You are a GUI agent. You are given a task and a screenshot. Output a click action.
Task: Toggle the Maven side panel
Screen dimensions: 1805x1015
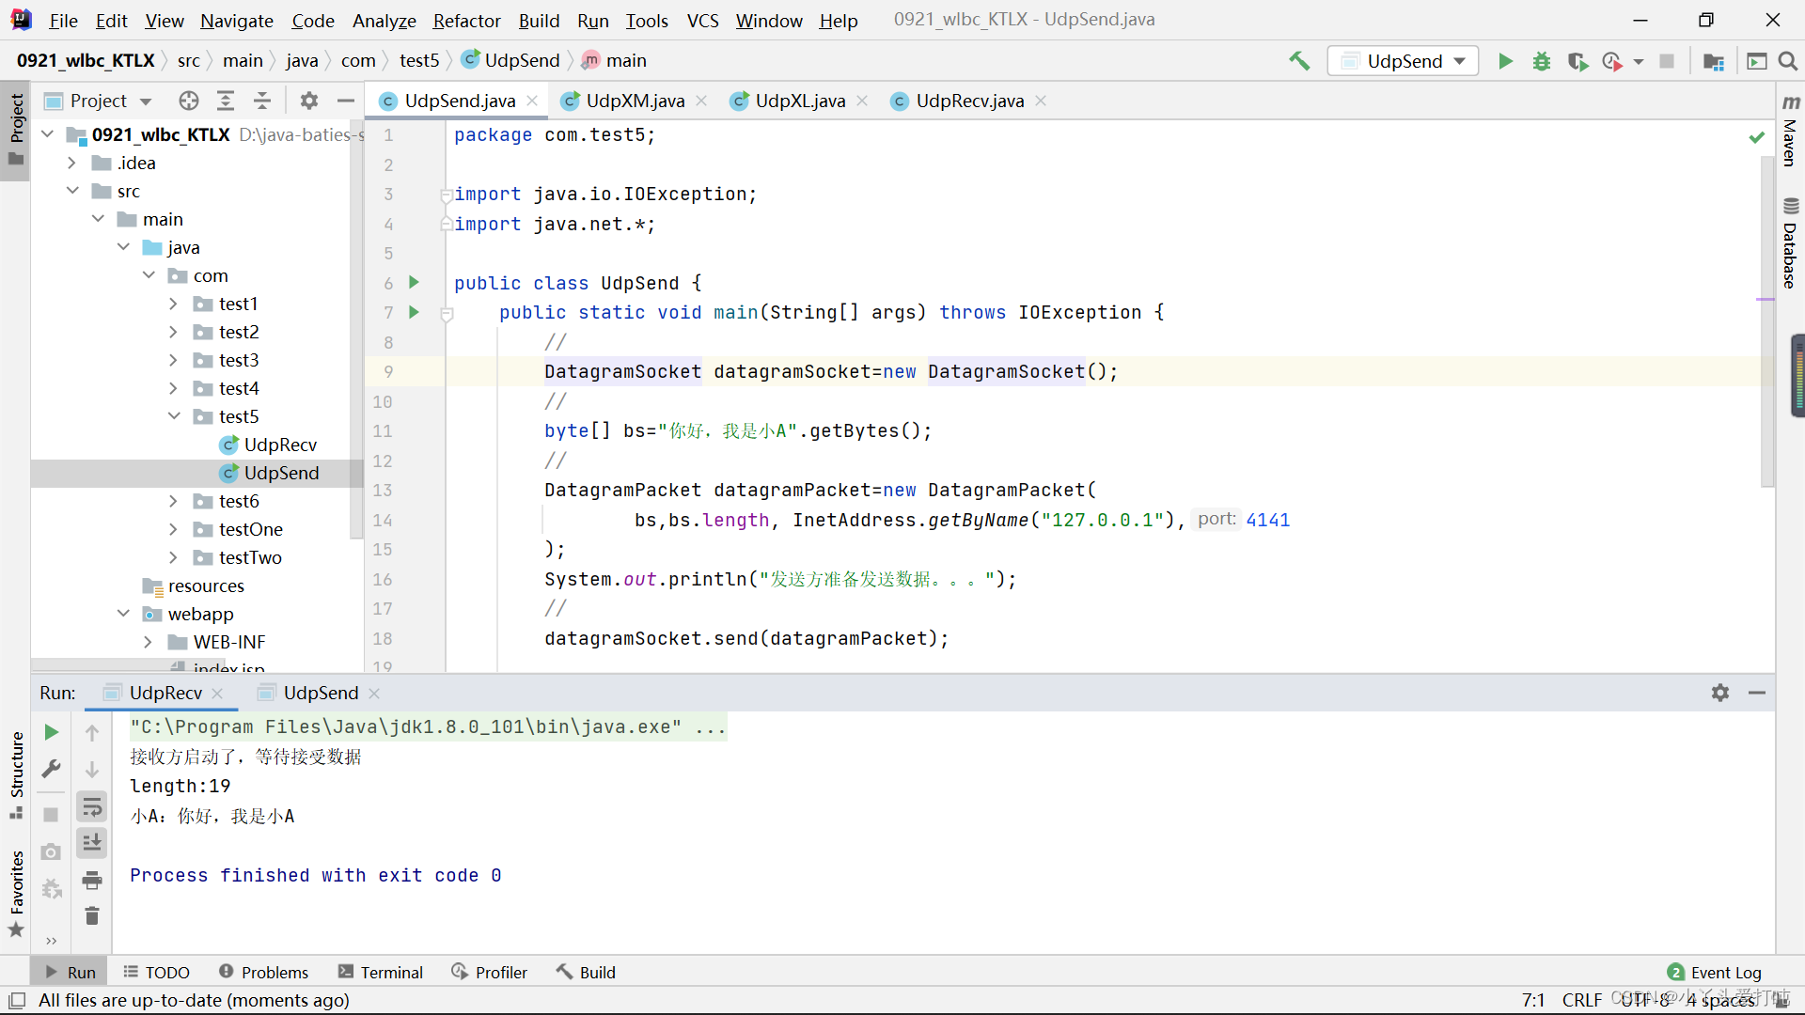(1790, 131)
